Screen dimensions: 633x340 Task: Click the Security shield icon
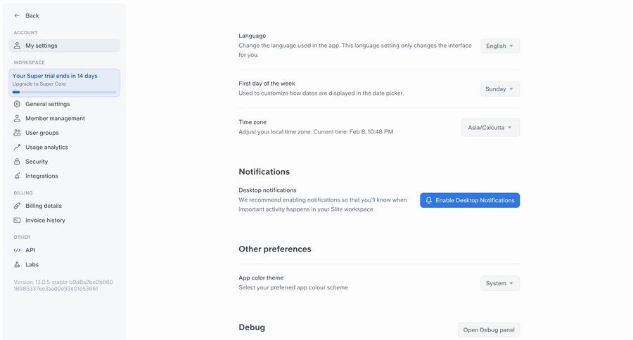point(18,162)
